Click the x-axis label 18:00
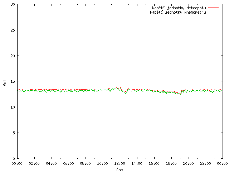 (171, 163)
